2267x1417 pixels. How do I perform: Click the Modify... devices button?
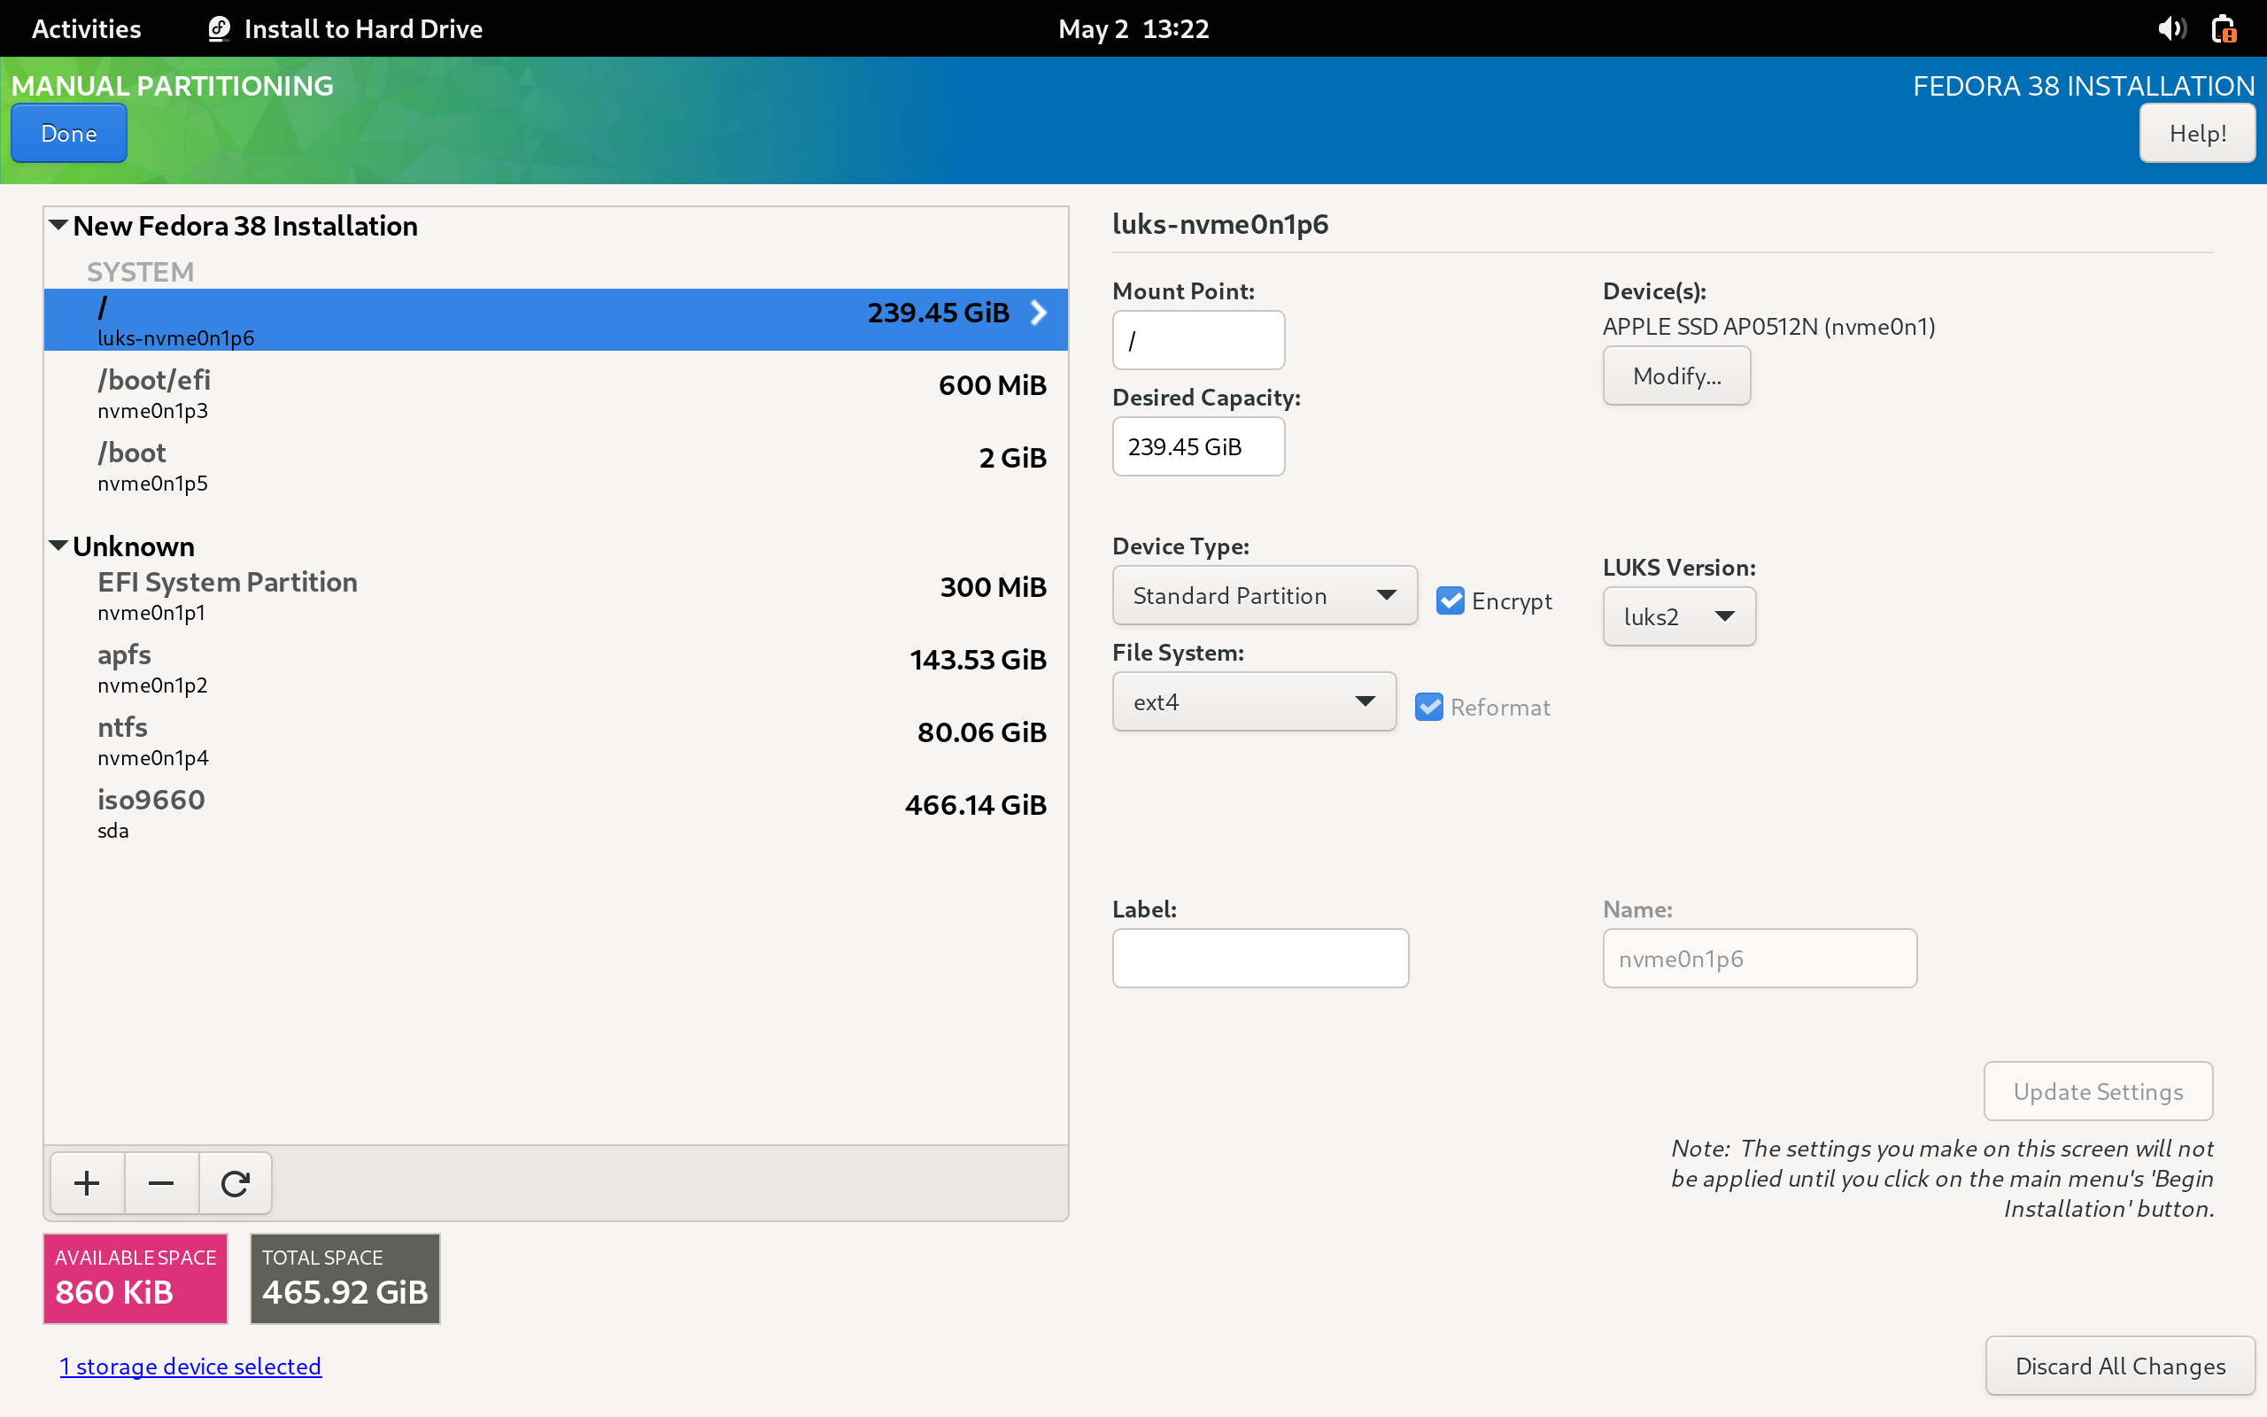[1675, 376]
